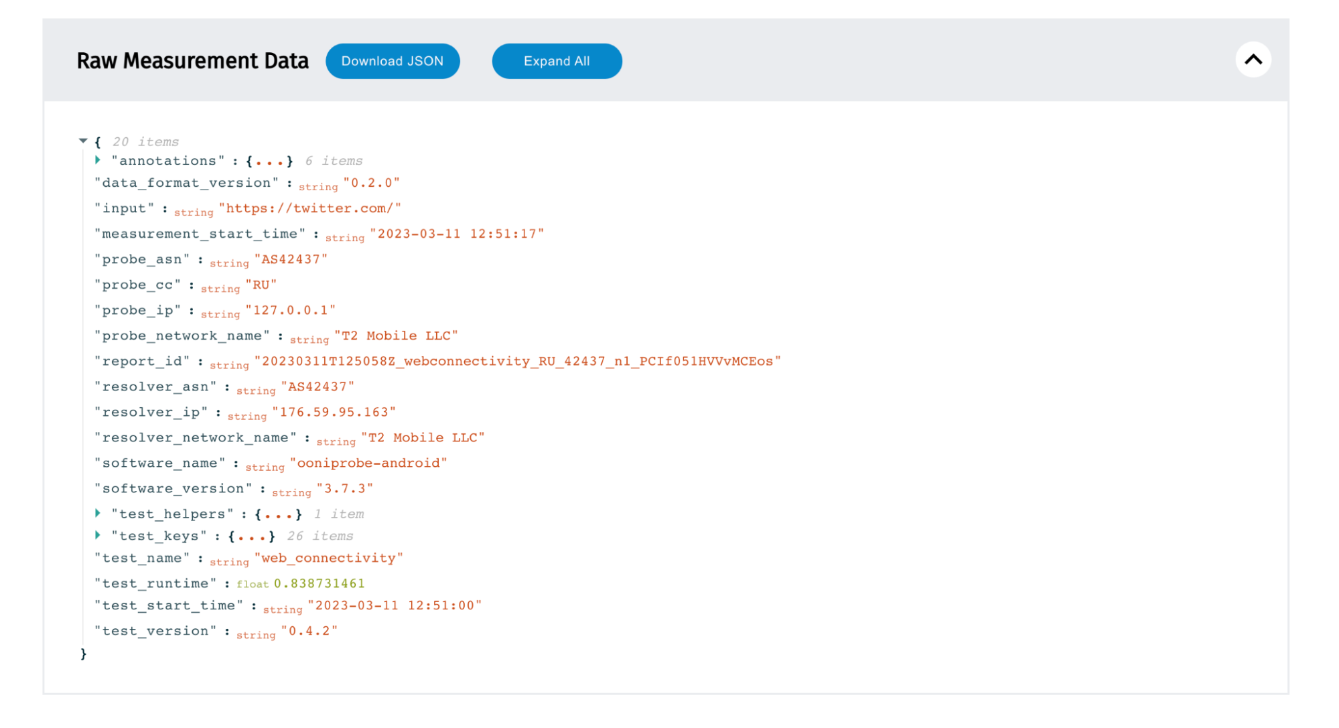
Task: Click the test_keys collapsed braces ellipsis
Action: [x=251, y=536]
